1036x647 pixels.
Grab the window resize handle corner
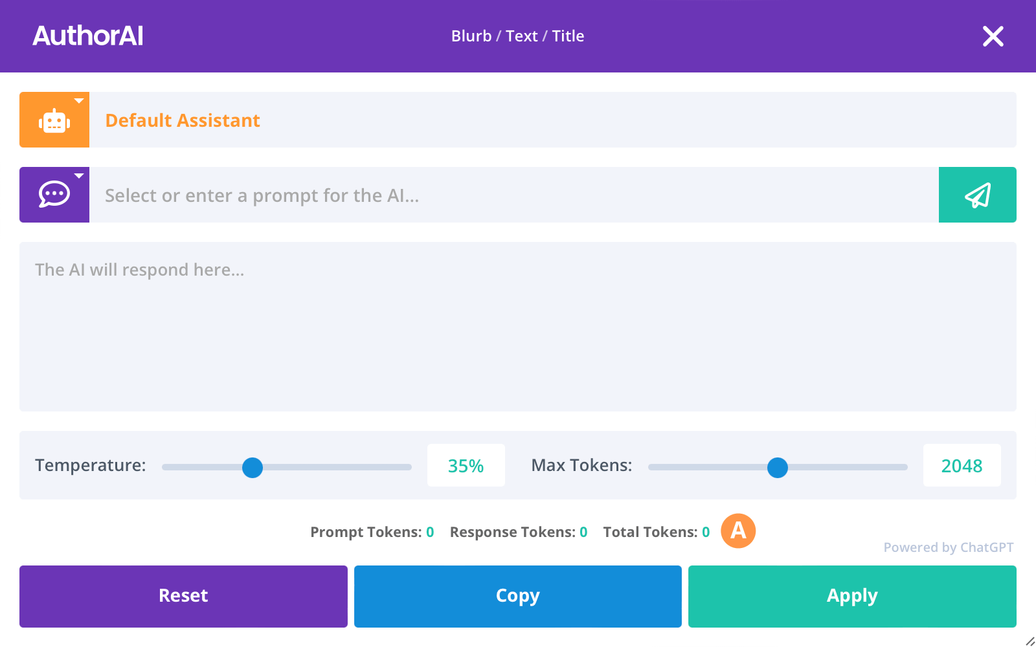coord(1030,641)
